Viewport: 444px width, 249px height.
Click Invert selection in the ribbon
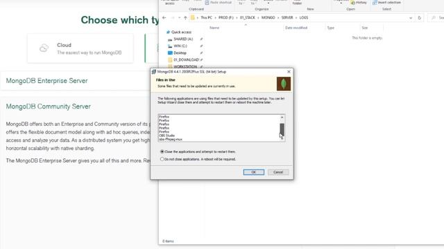(x=387, y=3)
